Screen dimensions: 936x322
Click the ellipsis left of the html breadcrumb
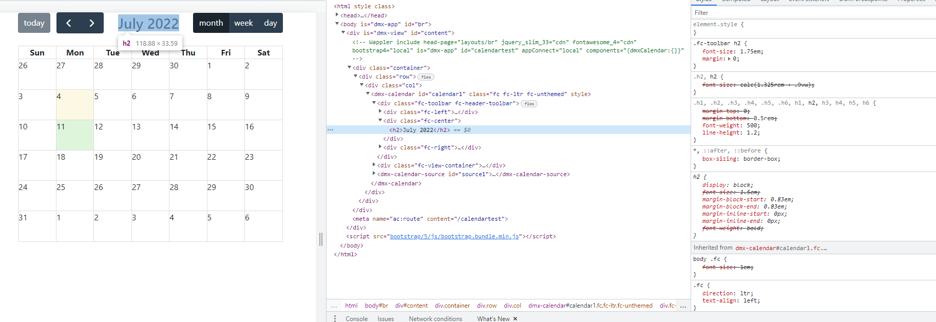pyautogui.click(x=334, y=306)
